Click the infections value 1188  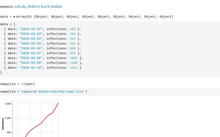73,63
